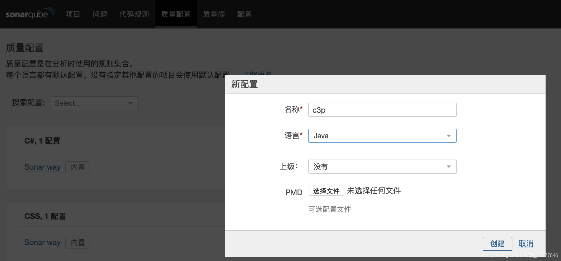The height and width of the screenshot is (261, 561).
Task: Click 取消 to cancel dialog
Action: pyautogui.click(x=526, y=244)
